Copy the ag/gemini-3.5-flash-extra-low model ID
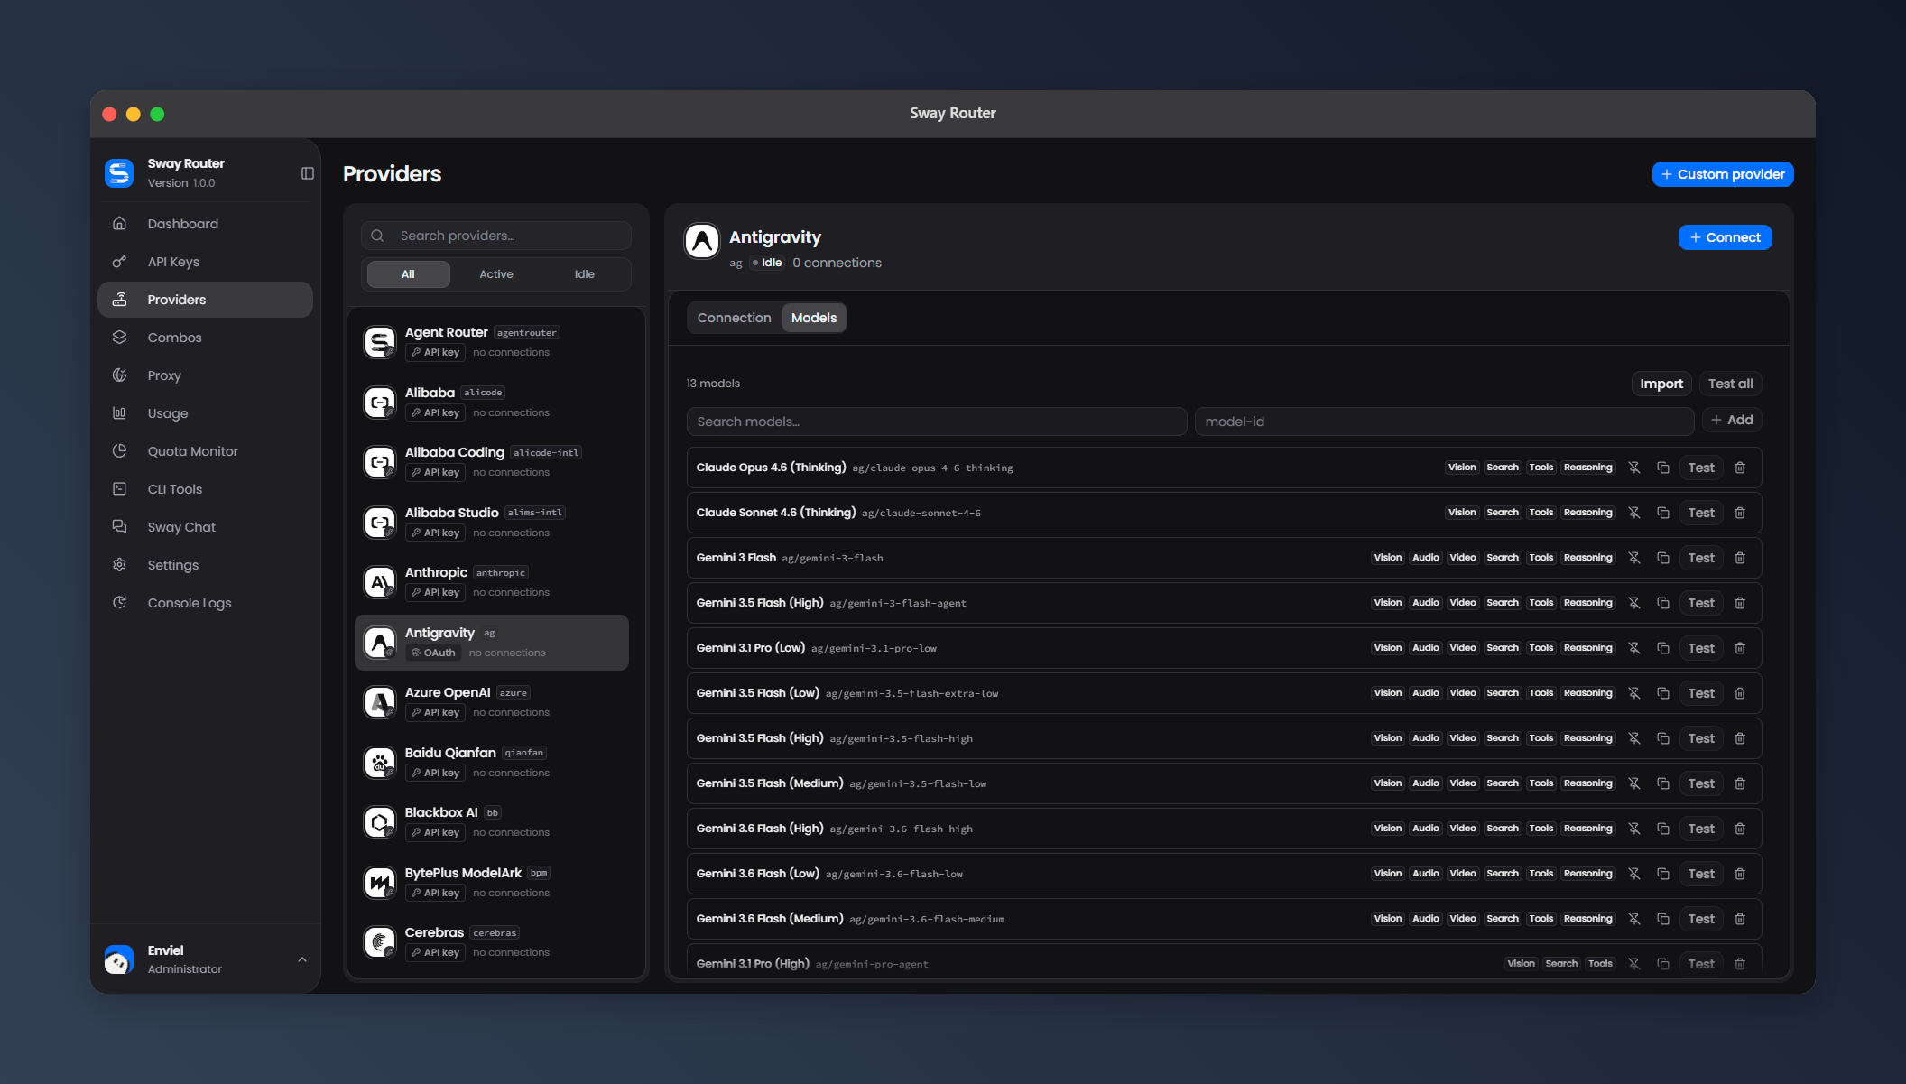This screenshot has width=1906, height=1084. pyautogui.click(x=1663, y=693)
